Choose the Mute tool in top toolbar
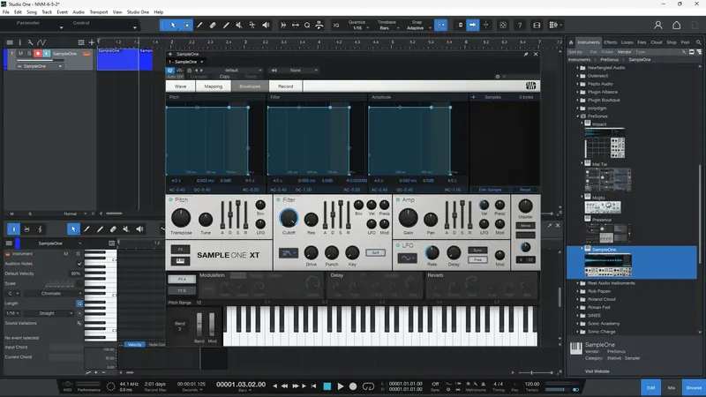 (239, 26)
